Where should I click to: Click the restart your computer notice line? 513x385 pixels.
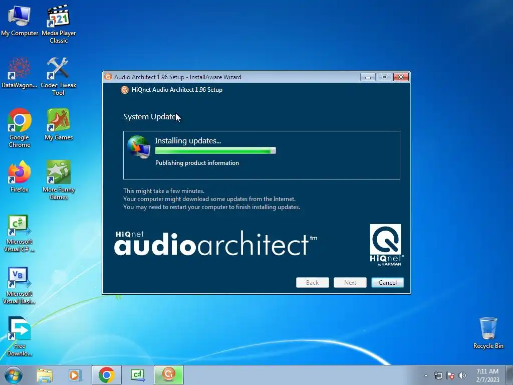(x=211, y=207)
